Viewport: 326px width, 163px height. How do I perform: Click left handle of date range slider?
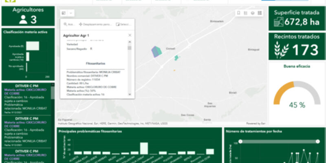click(240, 141)
